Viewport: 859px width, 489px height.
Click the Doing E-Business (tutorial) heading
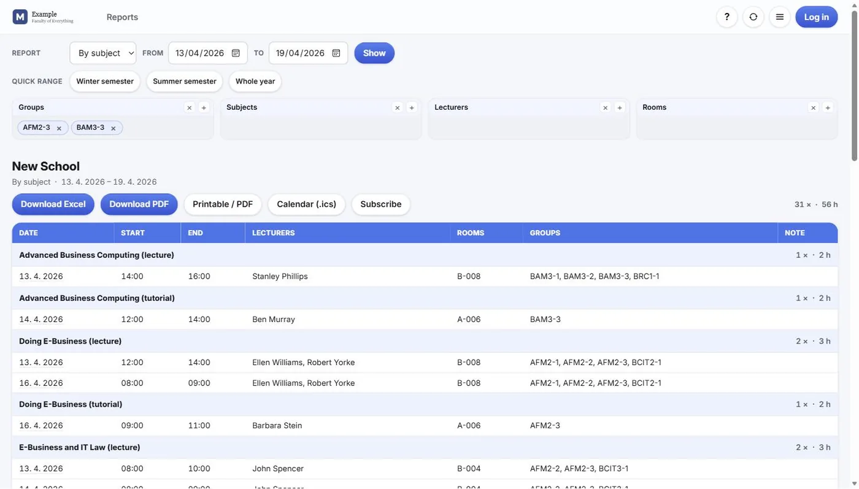71,404
